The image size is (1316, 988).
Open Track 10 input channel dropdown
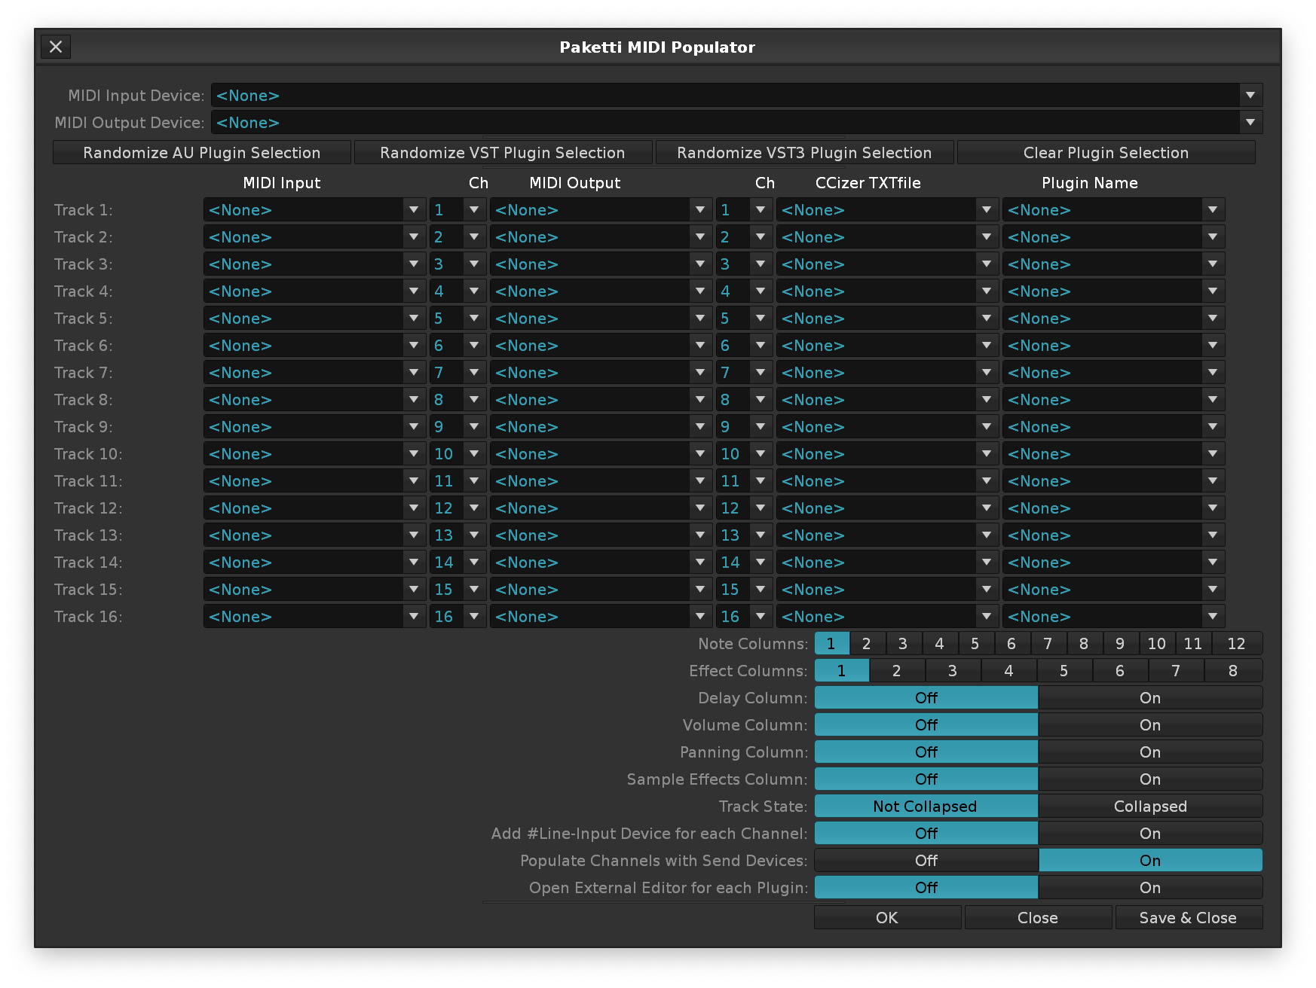point(458,454)
